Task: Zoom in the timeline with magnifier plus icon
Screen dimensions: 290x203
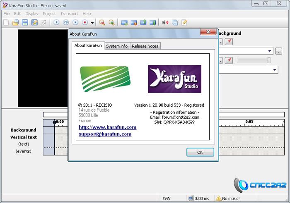Action: [x=111, y=22]
